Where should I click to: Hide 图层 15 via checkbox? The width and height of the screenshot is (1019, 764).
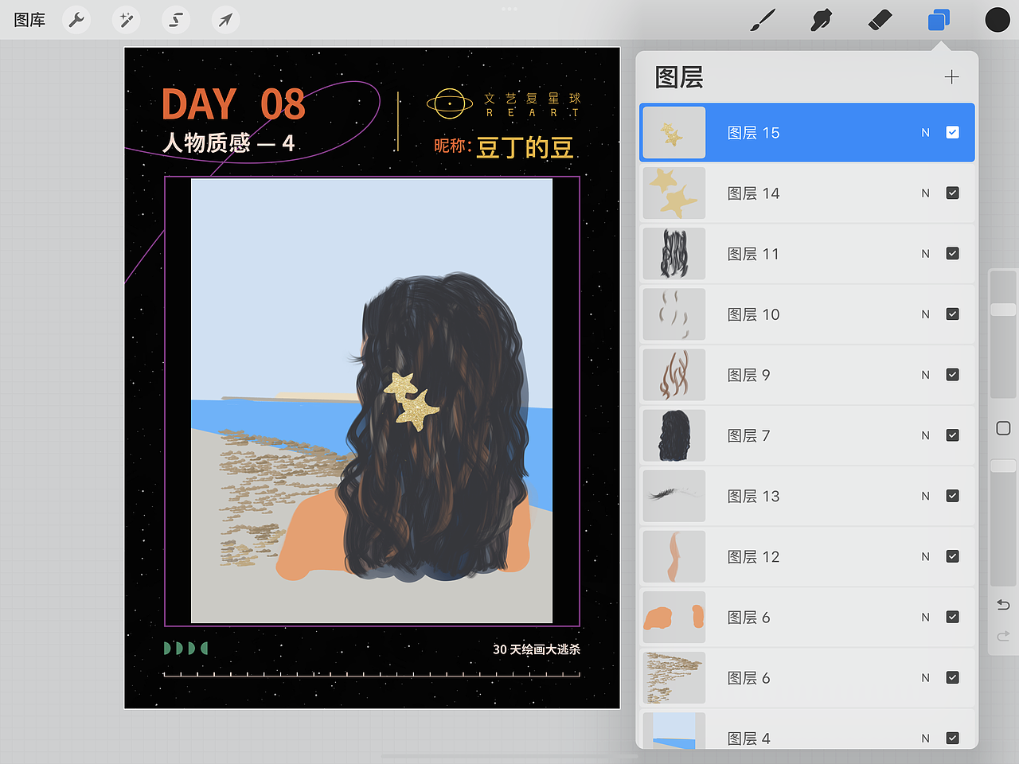point(952,132)
